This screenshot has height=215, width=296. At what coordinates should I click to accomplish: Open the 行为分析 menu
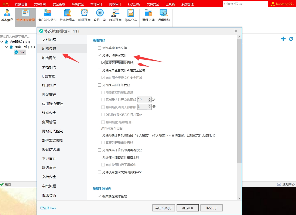pos(134,4)
